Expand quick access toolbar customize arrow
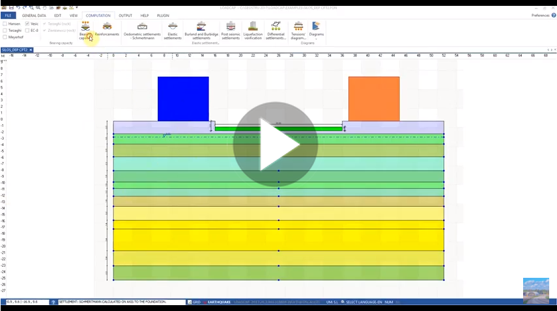This screenshot has width=557, height=311. point(77,7)
